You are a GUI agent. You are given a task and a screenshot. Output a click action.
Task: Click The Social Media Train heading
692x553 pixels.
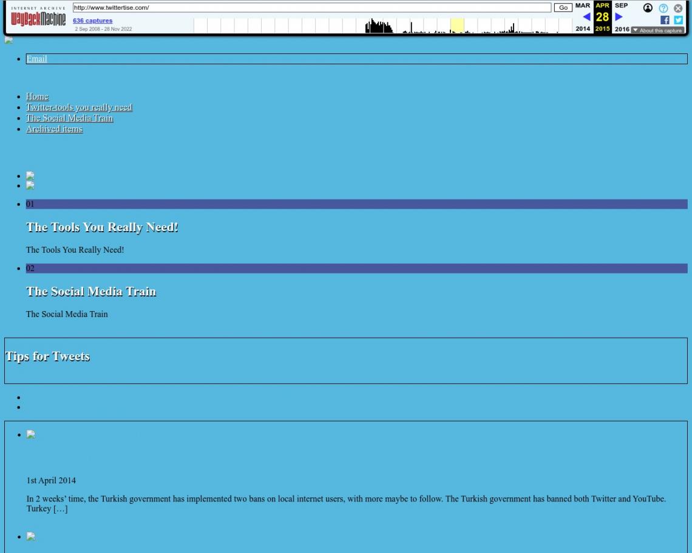coord(91,292)
